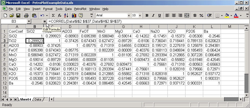
Task: Center cell contents
Action: (174, 16)
